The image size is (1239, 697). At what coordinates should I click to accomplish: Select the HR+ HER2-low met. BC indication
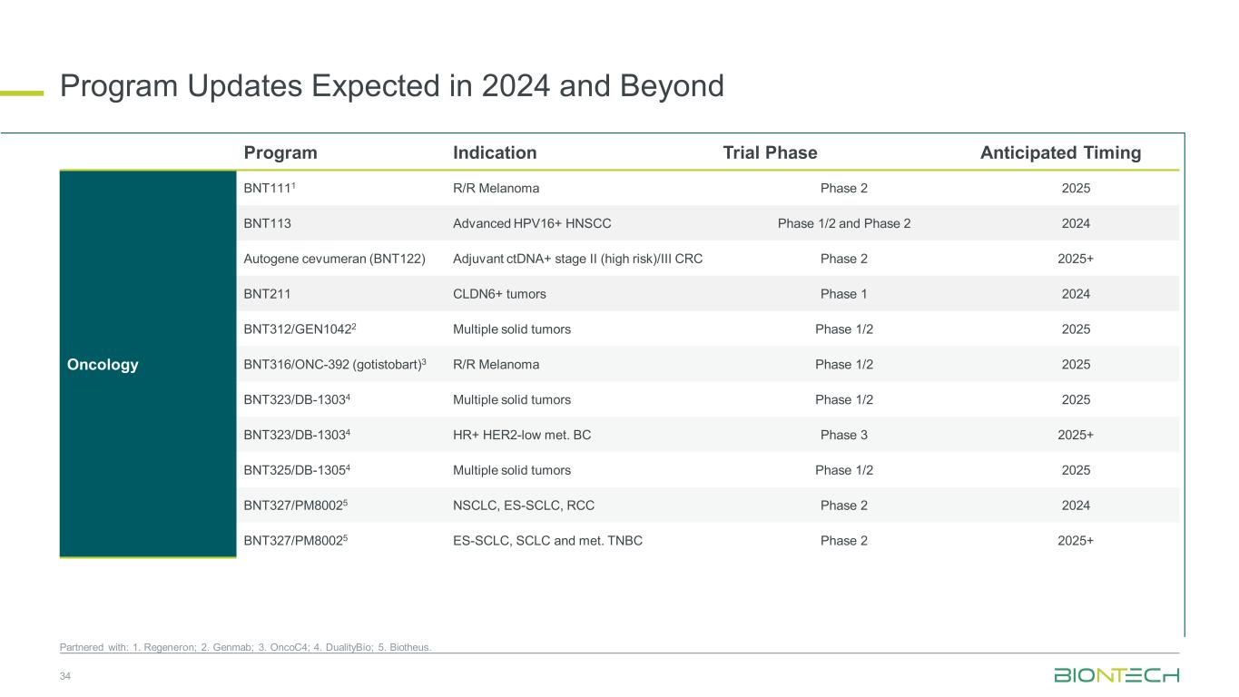click(521, 435)
